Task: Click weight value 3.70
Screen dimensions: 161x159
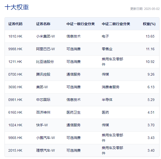Action: tap(151, 125)
